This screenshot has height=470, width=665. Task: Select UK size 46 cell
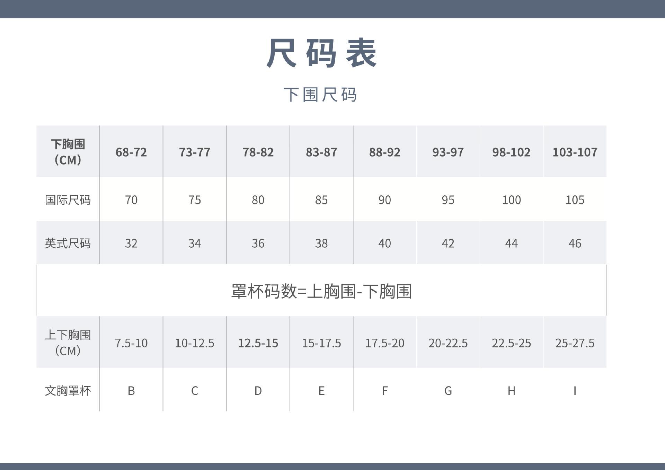click(x=575, y=243)
